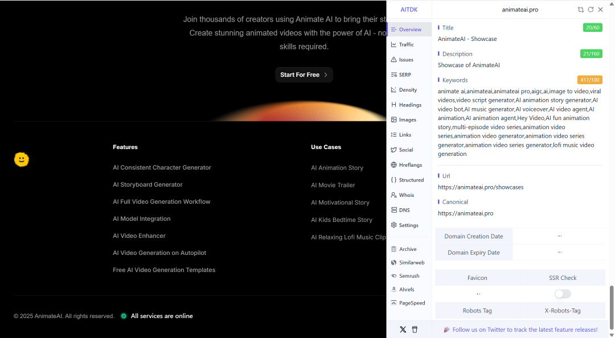Click the 417/100 keywords length badge

(x=590, y=80)
